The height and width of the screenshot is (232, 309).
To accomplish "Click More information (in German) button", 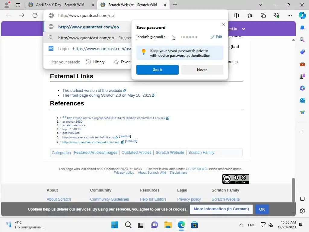I will [221, 209].
